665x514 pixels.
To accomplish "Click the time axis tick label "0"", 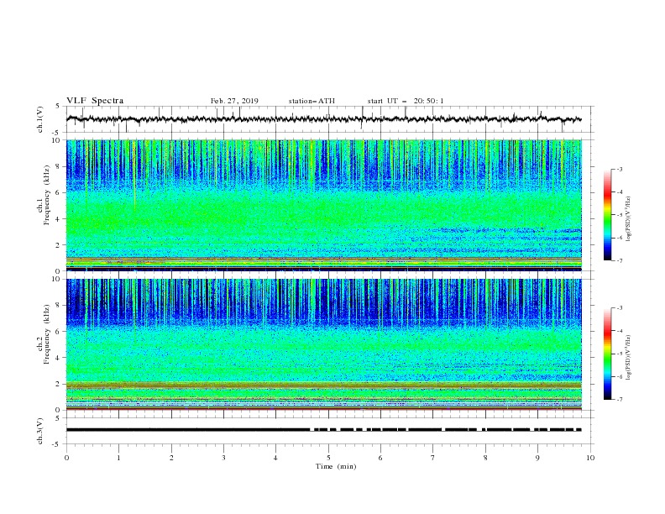I will click(x=66, y=458).
